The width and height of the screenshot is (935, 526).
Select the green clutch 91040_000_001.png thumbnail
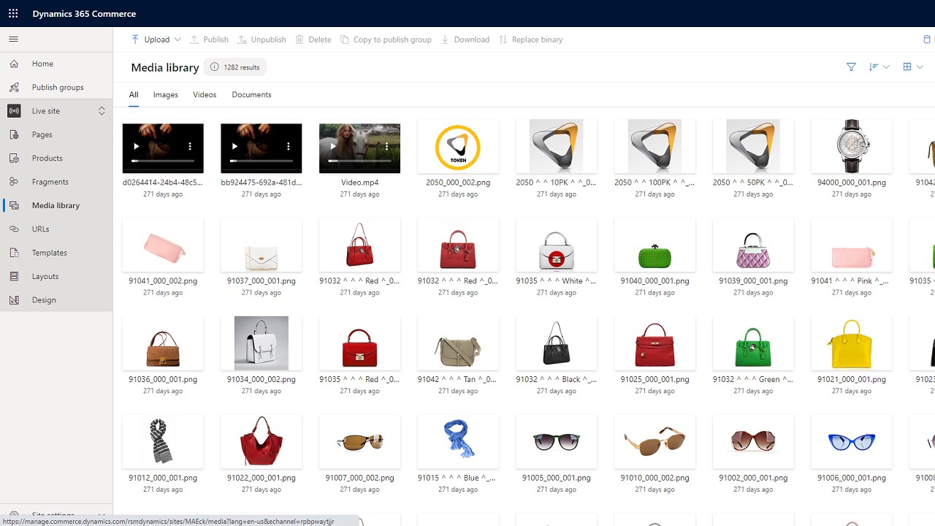pos(655,245)
